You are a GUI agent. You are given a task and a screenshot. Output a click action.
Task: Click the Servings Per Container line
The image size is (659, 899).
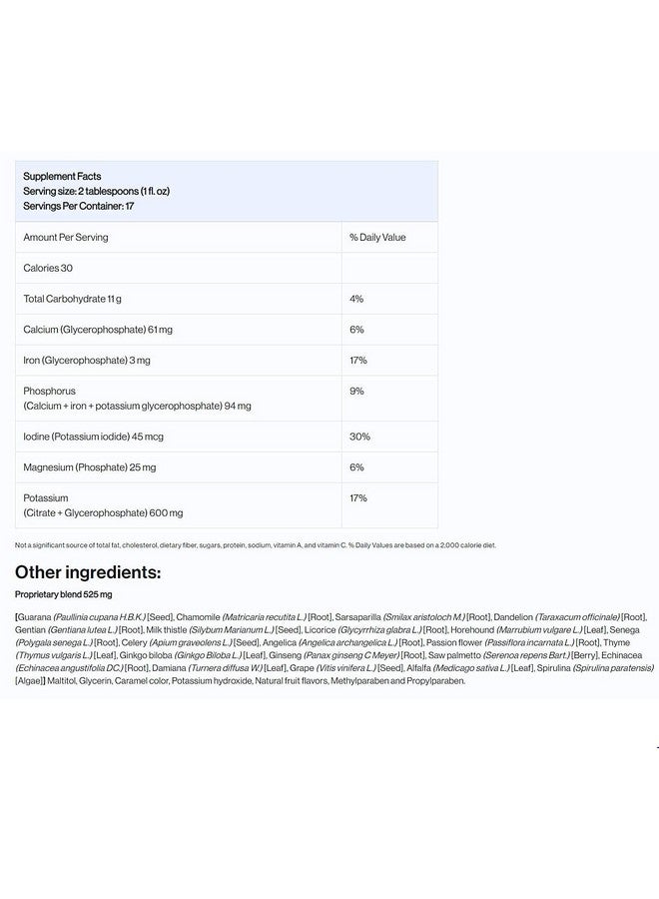[x=79, y=206]
